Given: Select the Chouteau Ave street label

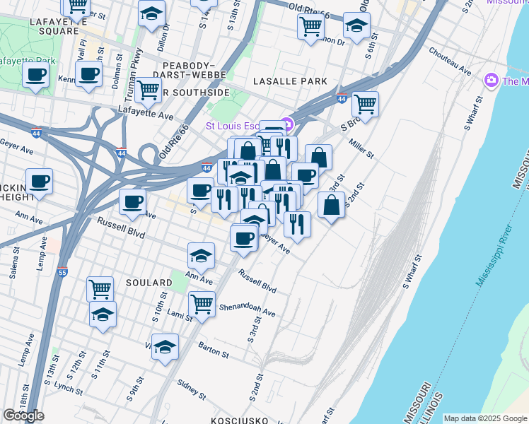Looking at the screenshot, I should pyautogui.click(x=450, y=61).
